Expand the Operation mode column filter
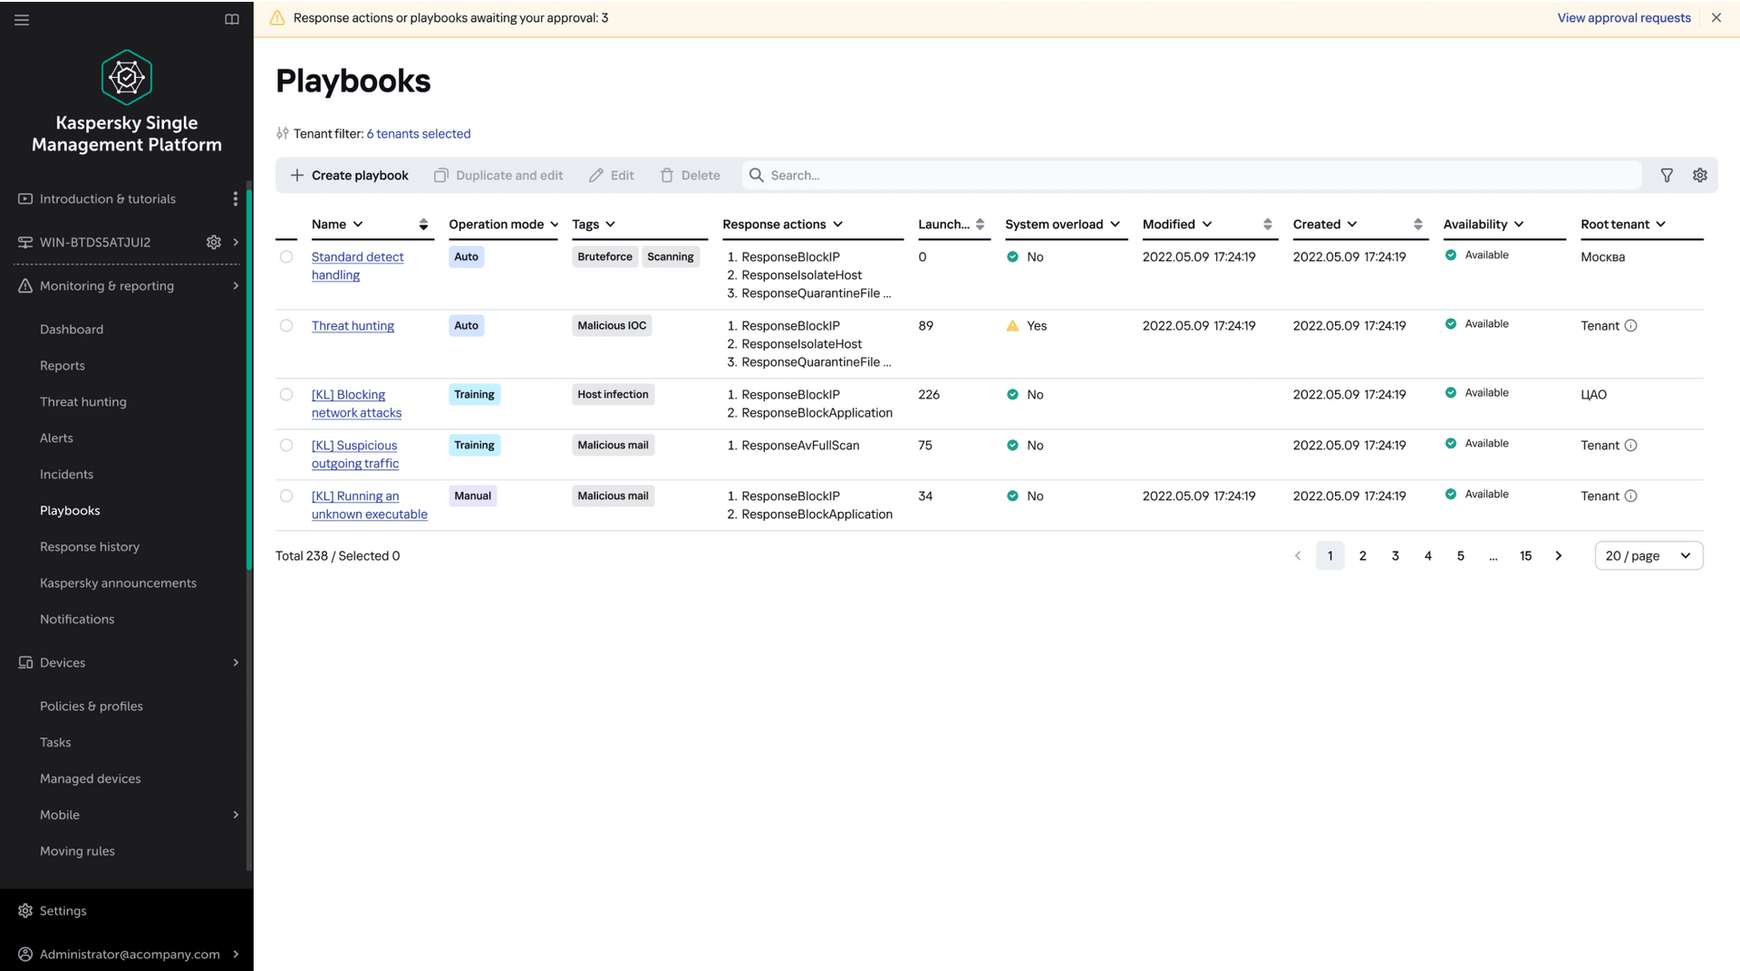 554,225
